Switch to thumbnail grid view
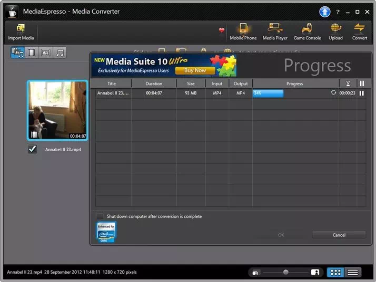The height and width of the screenshot is (282, 376). point(335,272)
